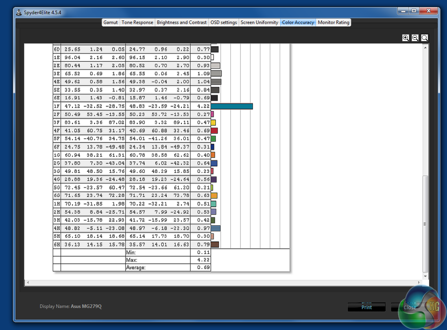Click the zoom in magnifier icon
Screen dimensions: 447x330
point(406,38)
